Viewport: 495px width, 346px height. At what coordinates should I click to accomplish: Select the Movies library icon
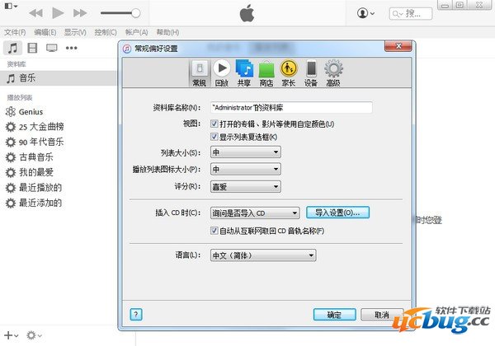[32, 48]
